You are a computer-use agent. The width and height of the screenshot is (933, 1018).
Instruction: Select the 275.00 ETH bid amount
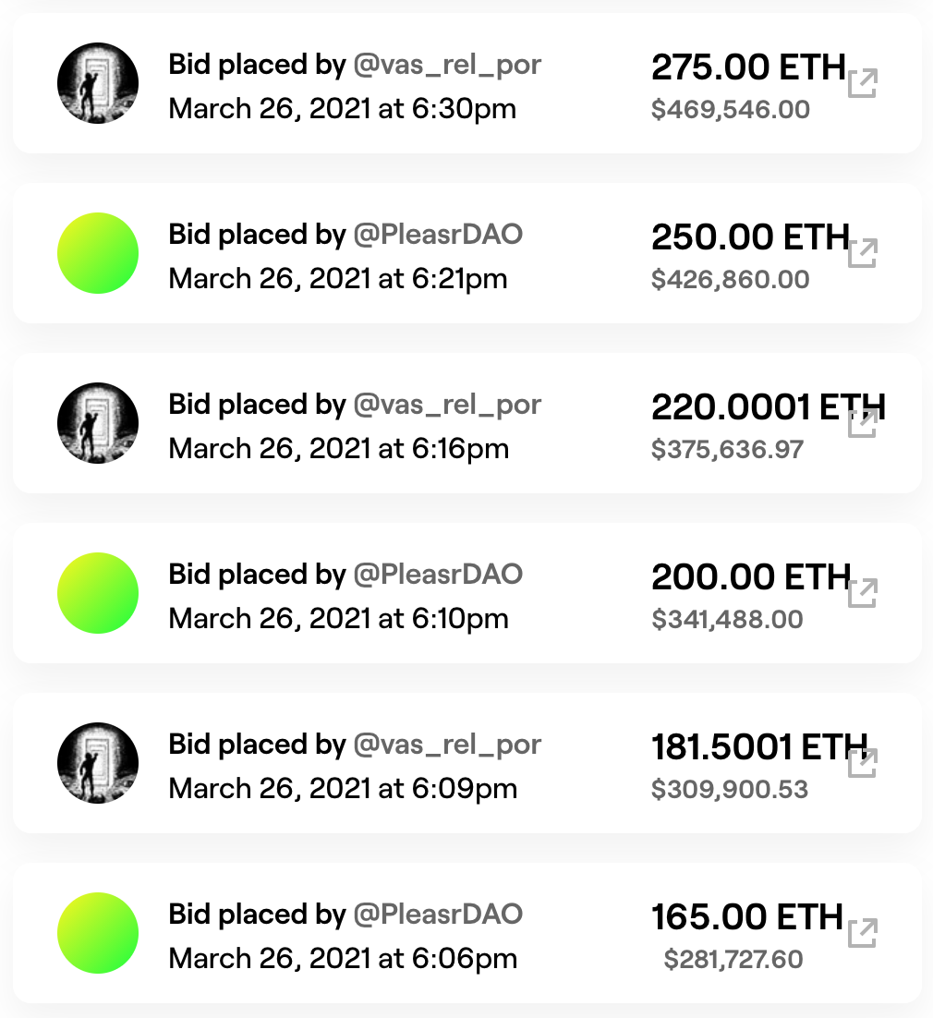tap(748, 67)
